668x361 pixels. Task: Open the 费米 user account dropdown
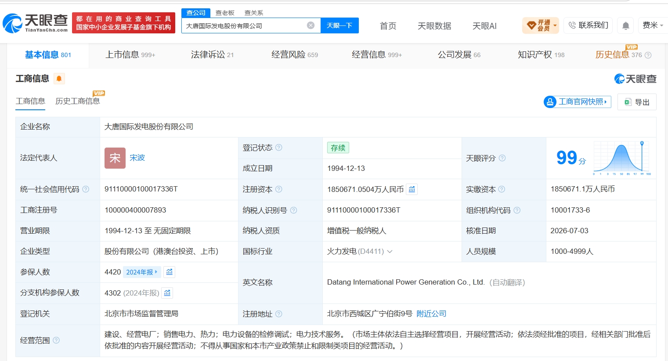click(x=653, y=25)
